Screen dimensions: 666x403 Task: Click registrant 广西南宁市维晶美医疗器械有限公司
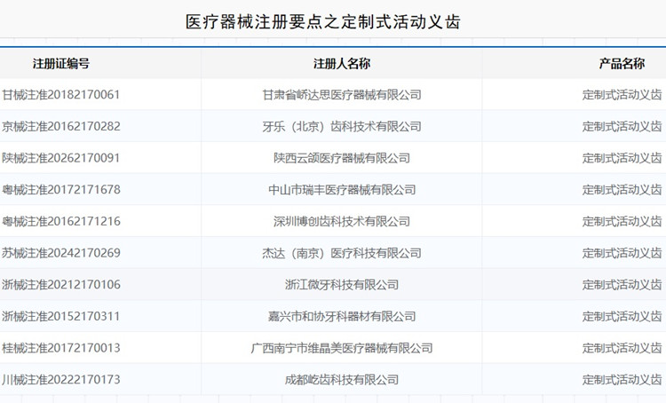click(x=342, y=348)
